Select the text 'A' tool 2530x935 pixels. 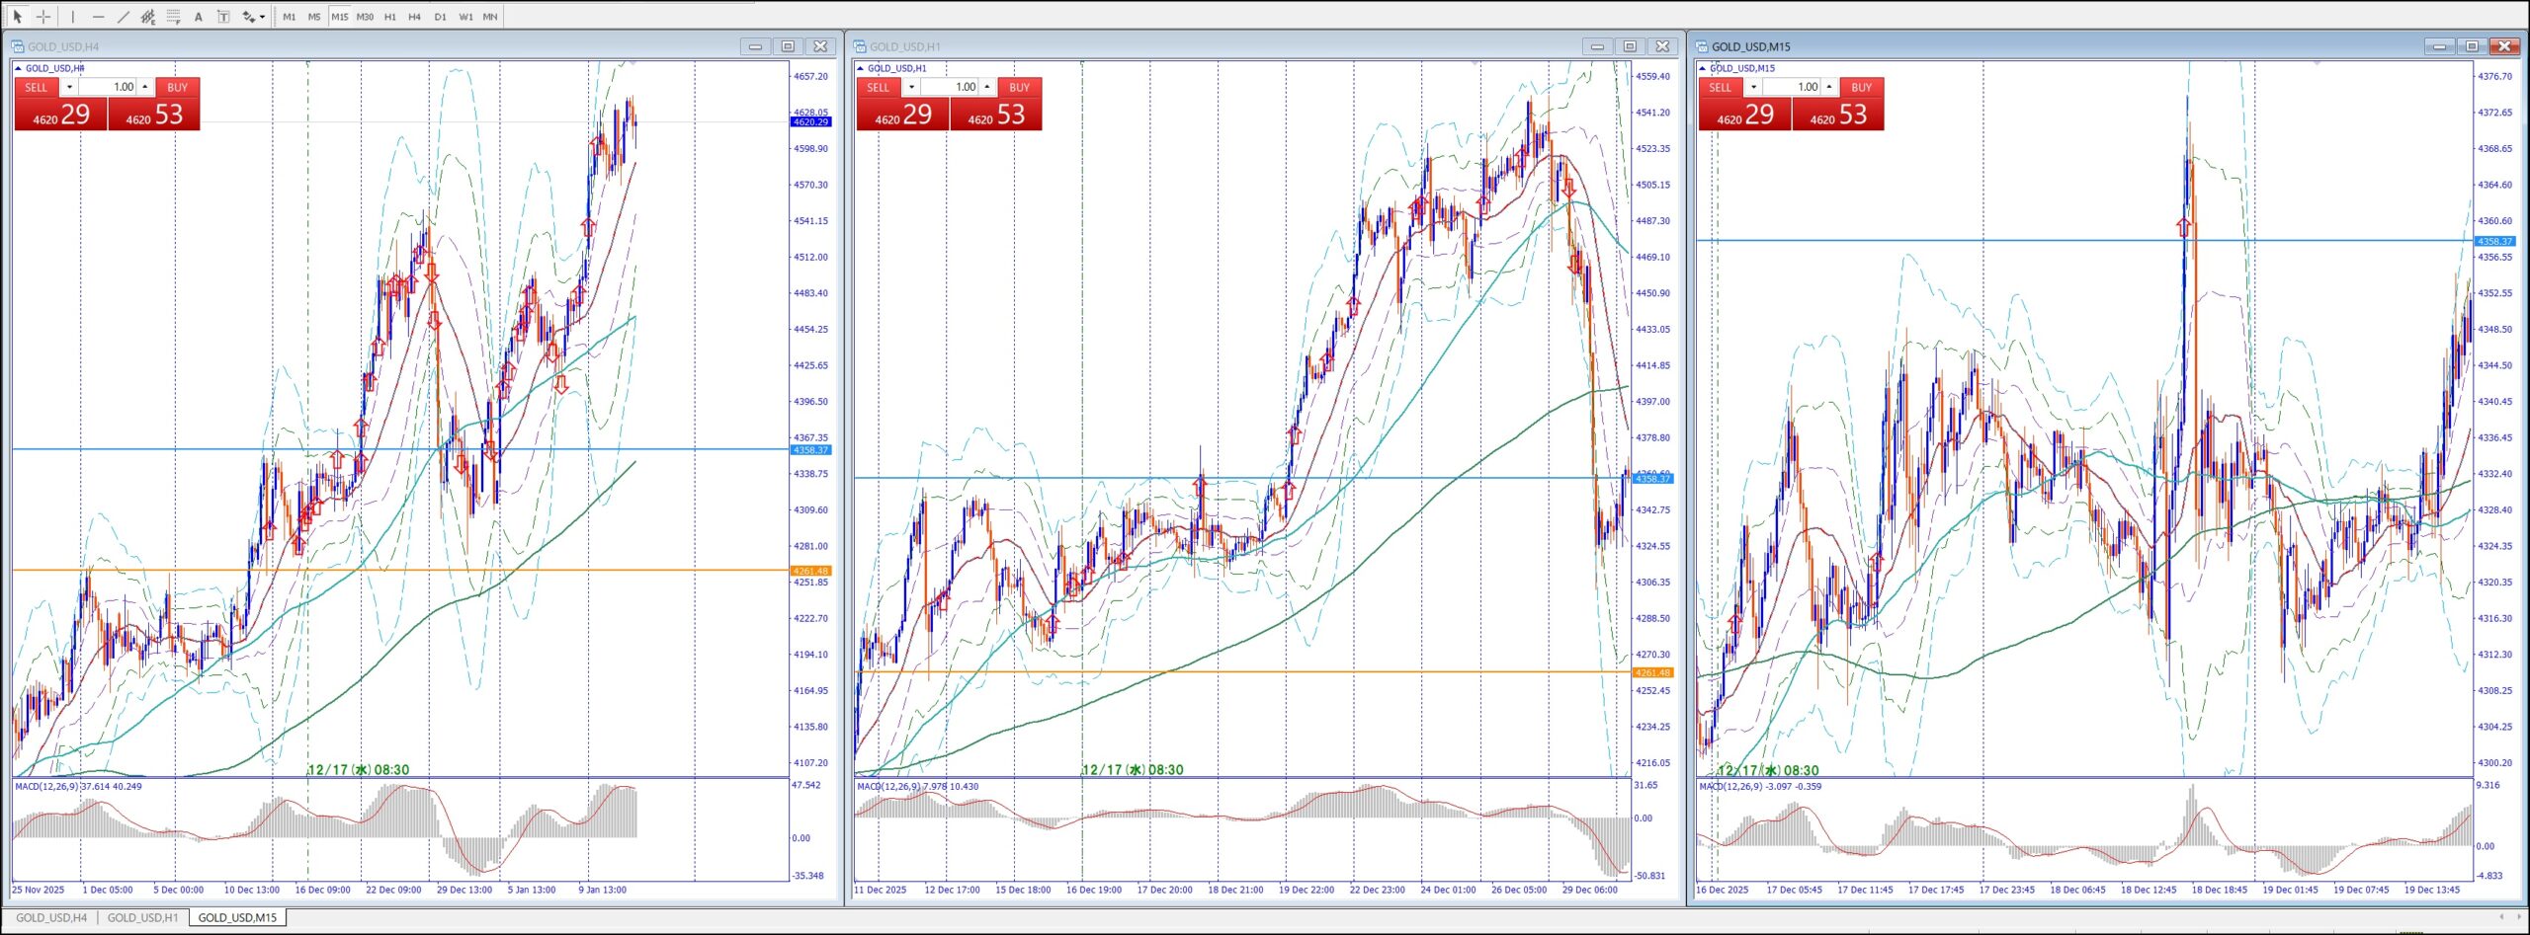pos(199,17)
